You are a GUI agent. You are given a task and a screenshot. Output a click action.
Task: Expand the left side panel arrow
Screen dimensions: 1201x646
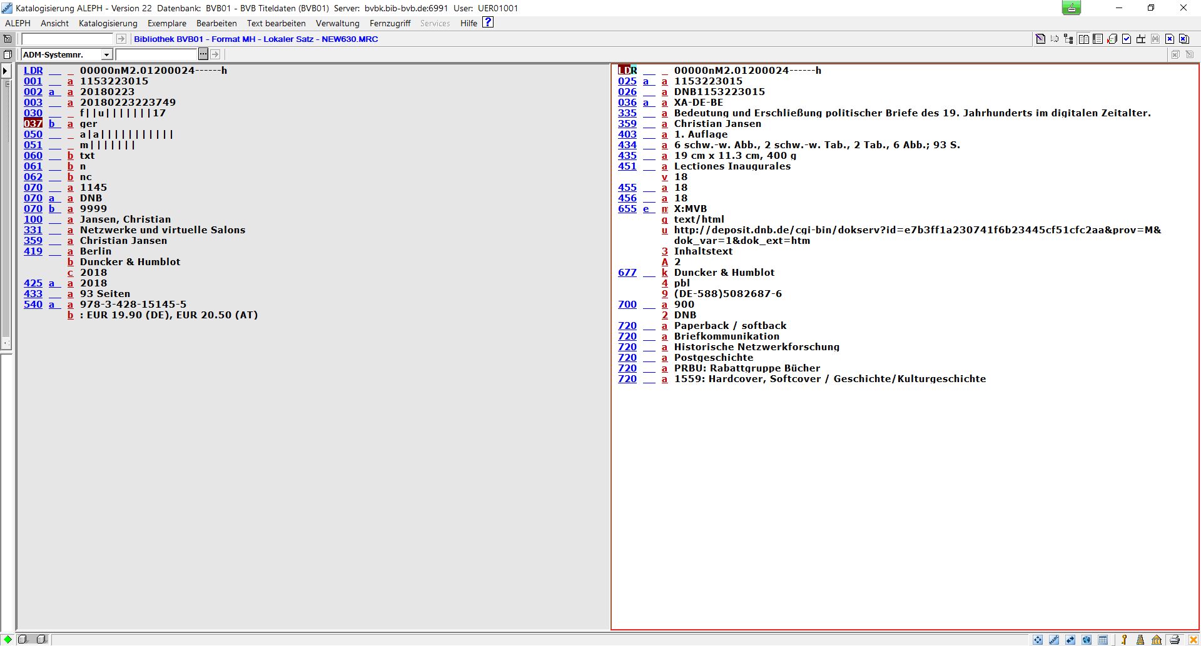tap(6, 71)
